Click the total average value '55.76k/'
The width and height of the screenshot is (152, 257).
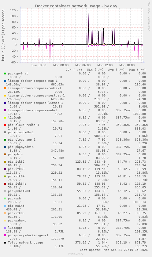click(102, 246)
